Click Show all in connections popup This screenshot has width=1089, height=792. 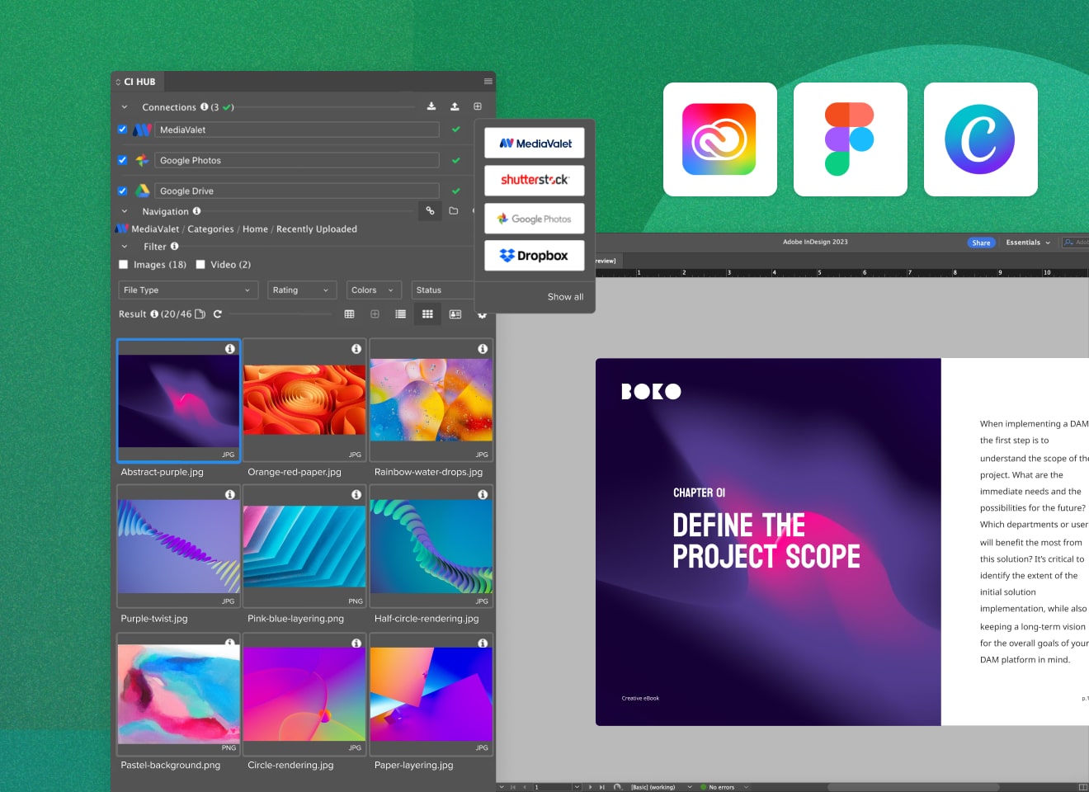[x=565, y=297]
